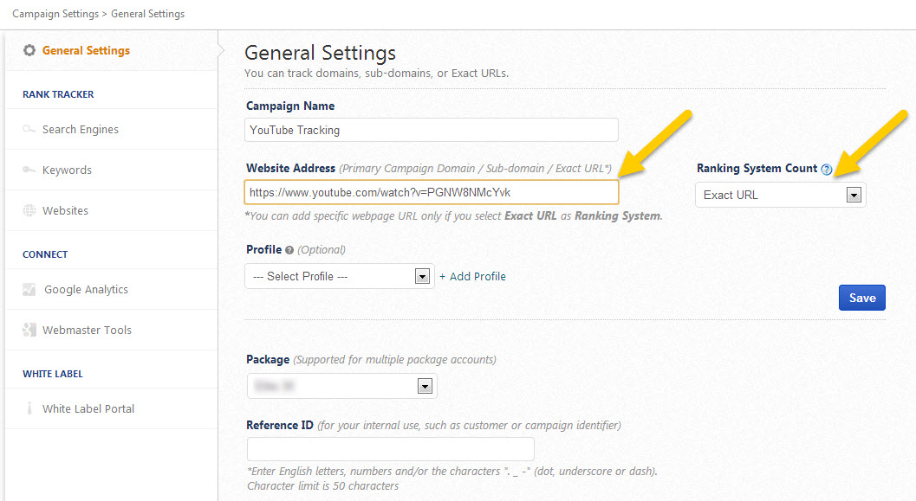Click the Webmaster Tools icon
Image resolution: width=916 pixels, height=501 pixels.
29,331
